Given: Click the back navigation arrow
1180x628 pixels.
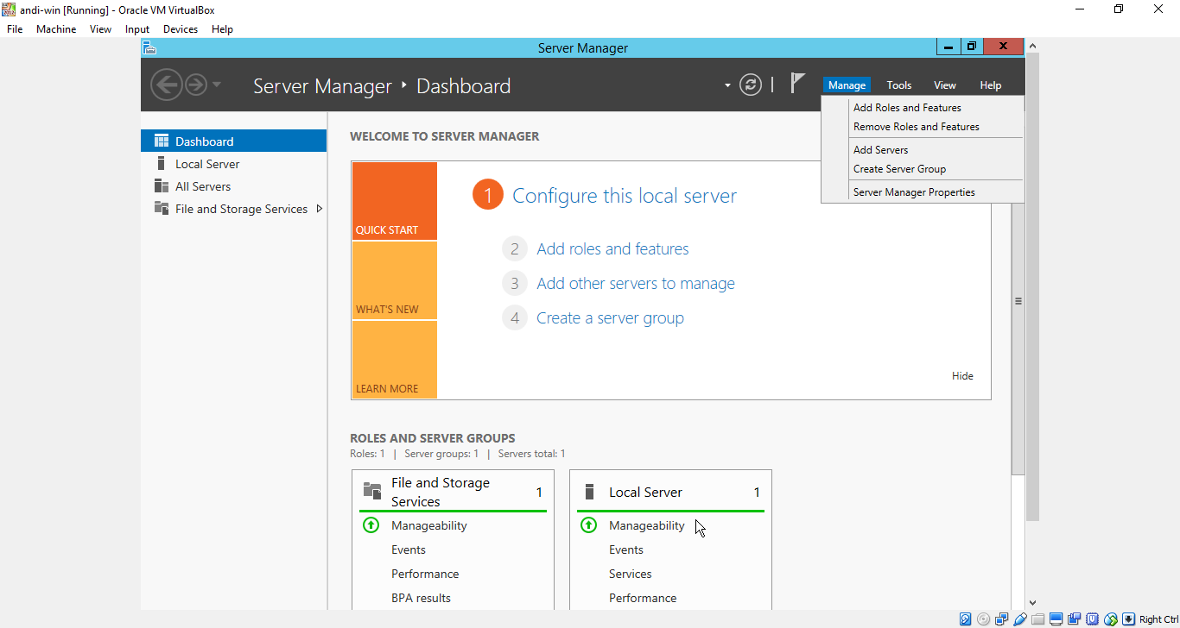Looking at the screenshot, I should tap(166, 85).
